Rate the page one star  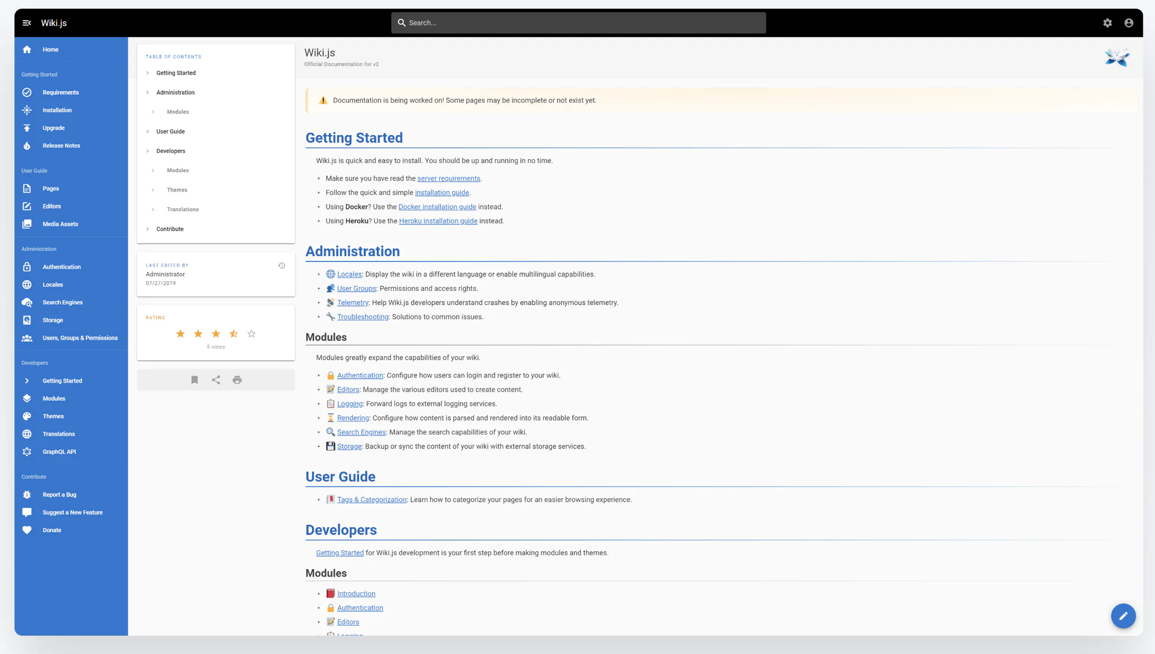click(180, 334)
